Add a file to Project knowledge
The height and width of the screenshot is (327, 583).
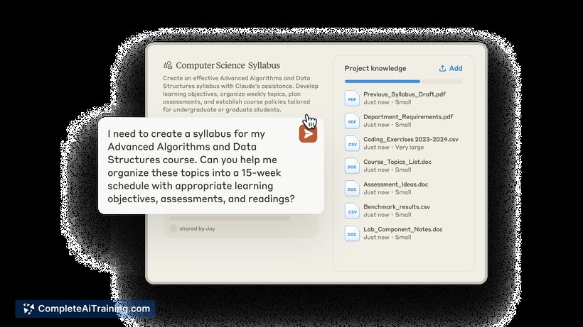pyautogui.click(x=451, y=68)
